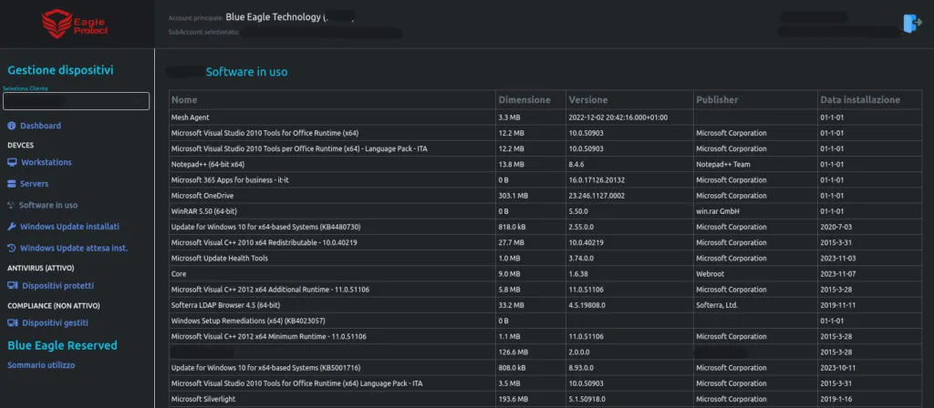Click the Software in uso page title
This screenshot has height=408, width=934.
246,72
